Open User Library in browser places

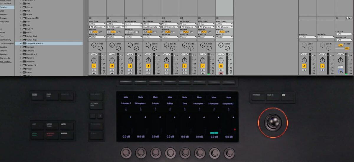(5, 40)
